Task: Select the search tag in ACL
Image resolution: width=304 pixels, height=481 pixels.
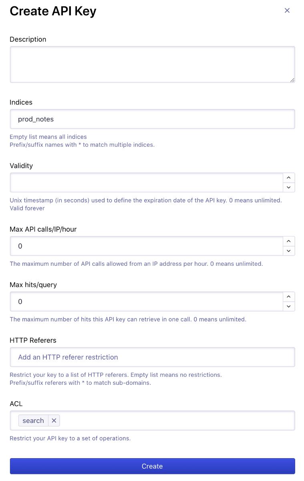Action: [33, 420]
